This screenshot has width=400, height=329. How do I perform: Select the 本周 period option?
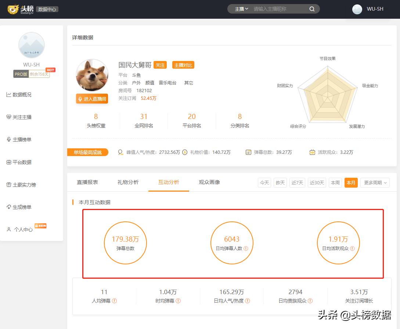335,182
